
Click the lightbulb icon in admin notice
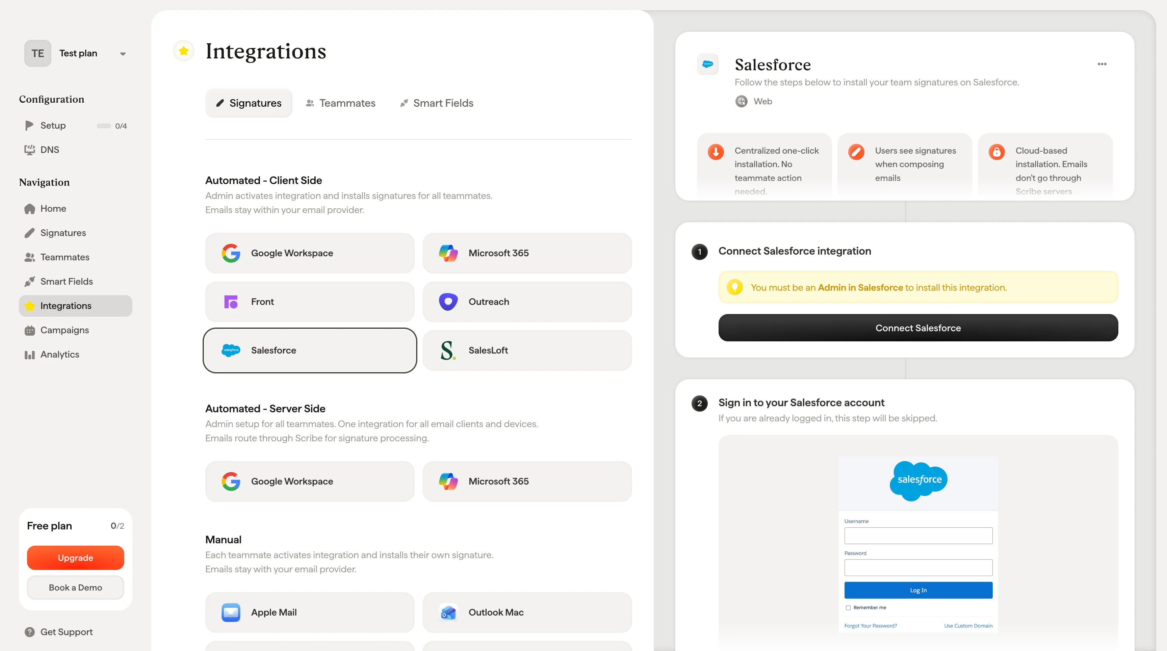tap(734, 287)
